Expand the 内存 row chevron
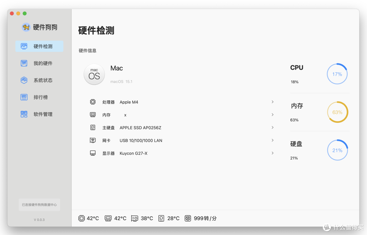The width and height of the screenshot is (367, 235). [x=273, y=115]
